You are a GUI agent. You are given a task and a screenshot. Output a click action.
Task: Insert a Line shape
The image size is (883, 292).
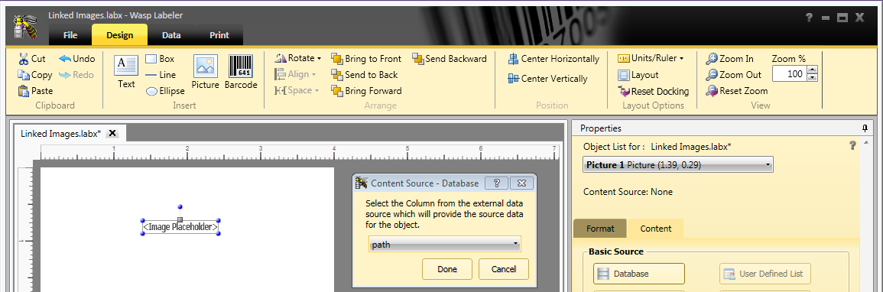(161, 75)
